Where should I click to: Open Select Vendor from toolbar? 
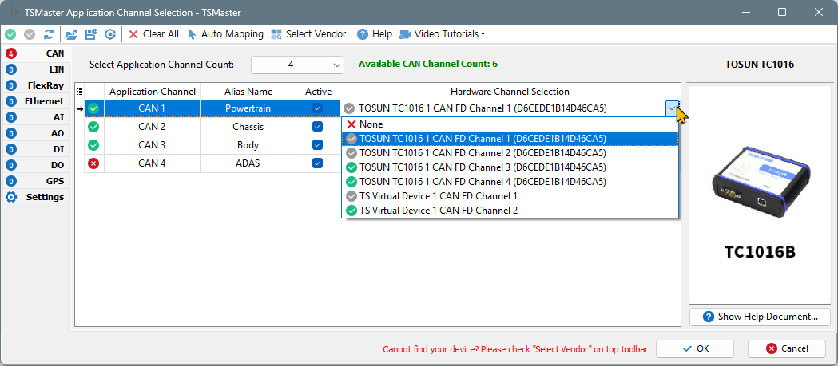[x=308, y=34]
